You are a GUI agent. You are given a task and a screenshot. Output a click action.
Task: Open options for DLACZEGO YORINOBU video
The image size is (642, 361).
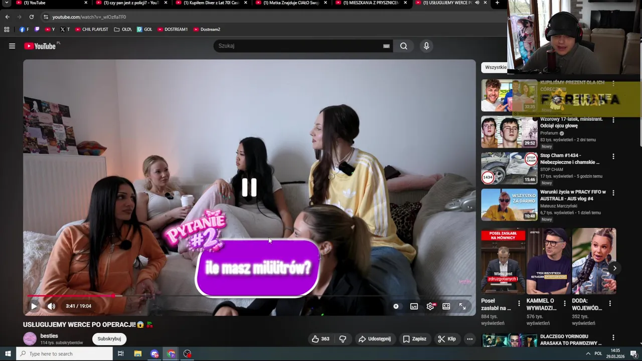613,338
